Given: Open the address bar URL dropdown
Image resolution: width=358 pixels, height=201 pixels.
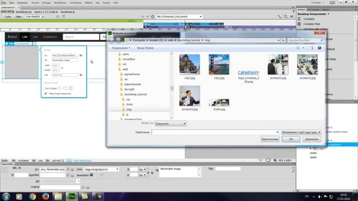Looking at the screenshot, I should 201,17.
